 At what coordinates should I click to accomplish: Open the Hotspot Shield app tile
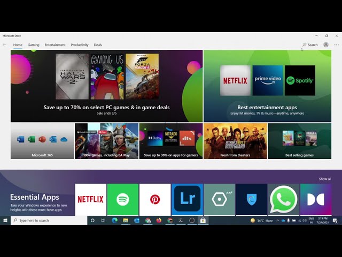[x=252, y=200]
